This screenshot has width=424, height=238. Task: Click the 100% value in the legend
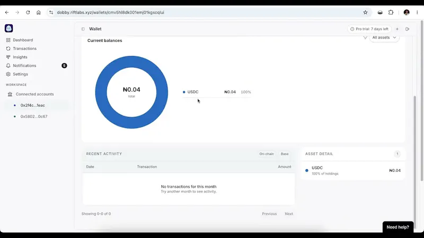point(246,92)
